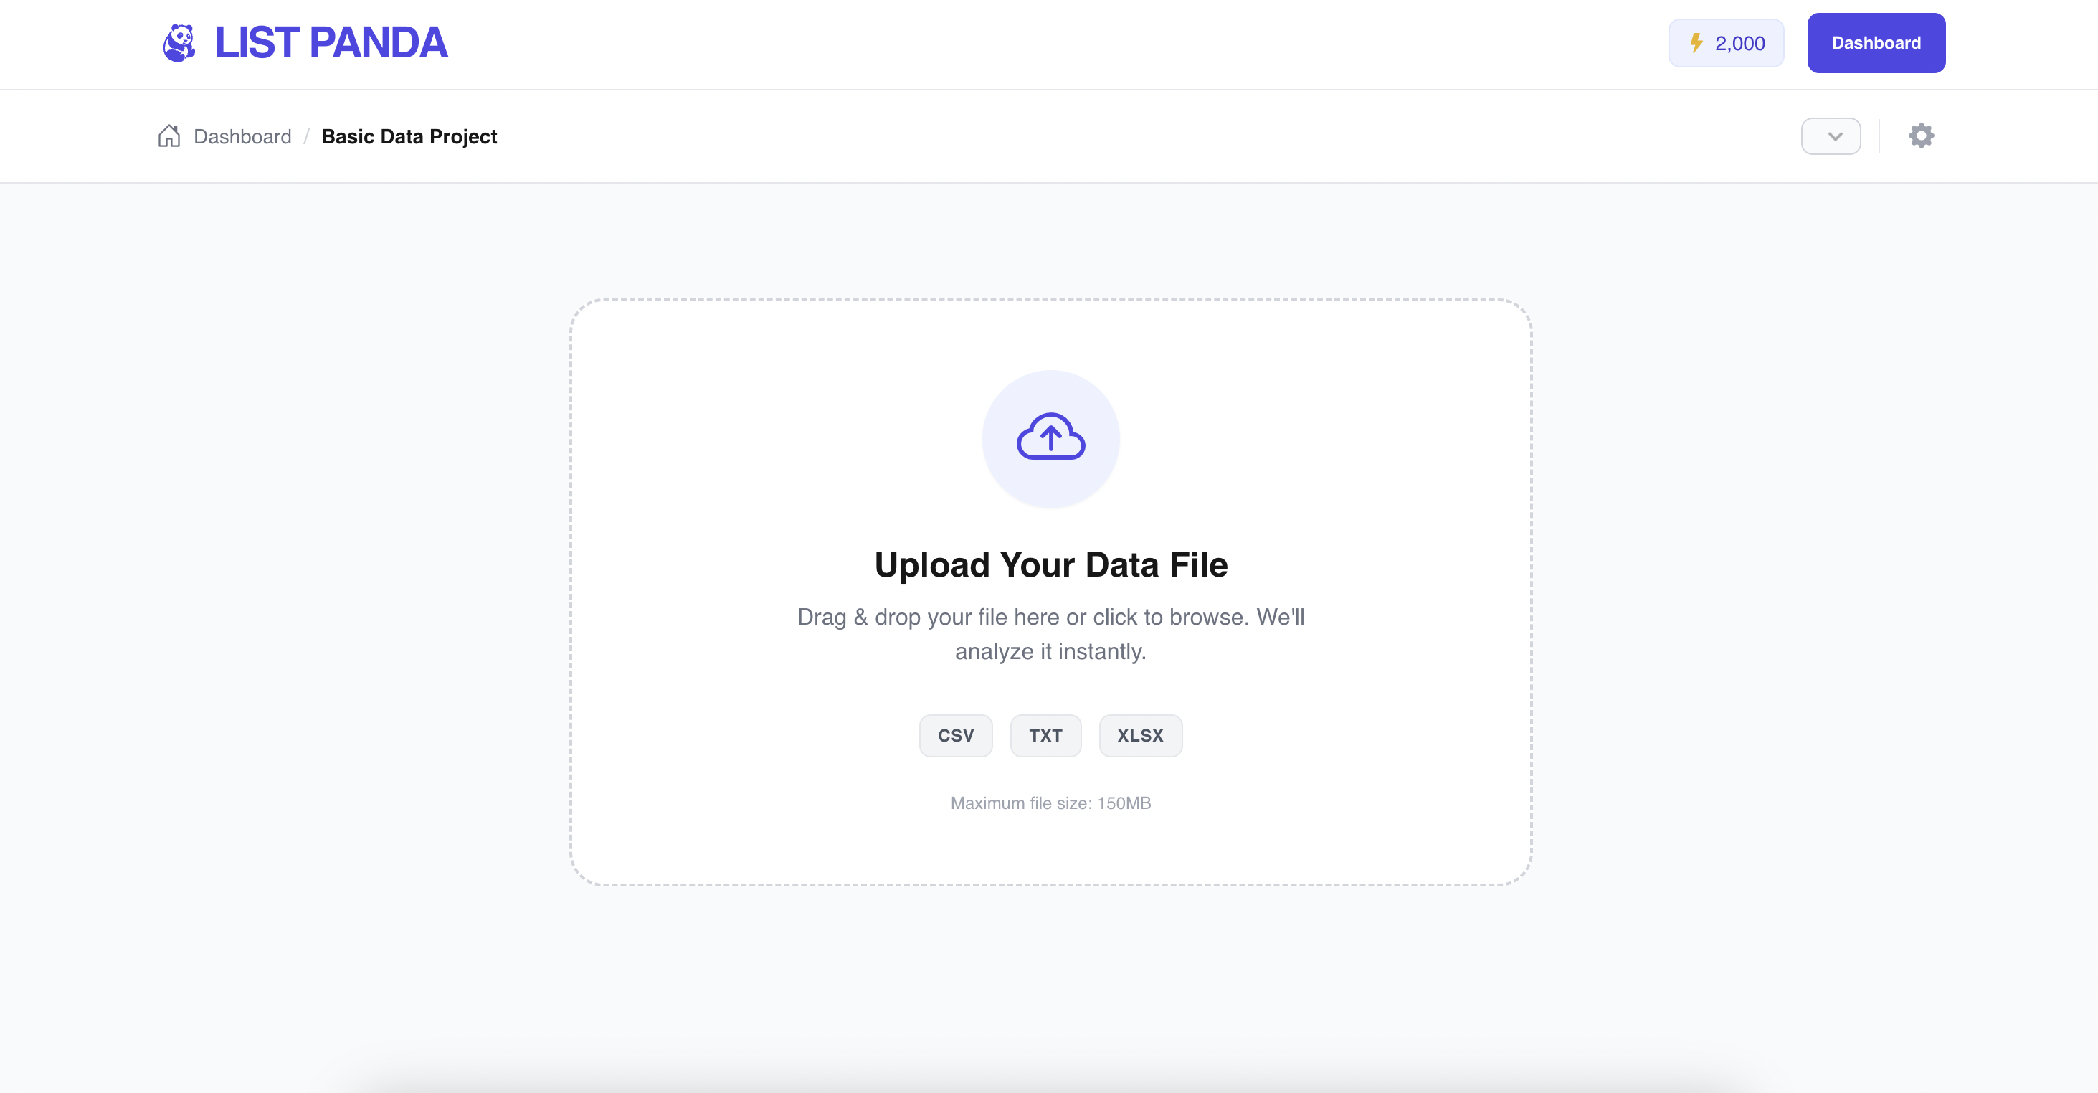Click the home icon in the breadcrumb
This screenshot has height=1093, width=2098.
pyautogui.click(x=168, y=136)
